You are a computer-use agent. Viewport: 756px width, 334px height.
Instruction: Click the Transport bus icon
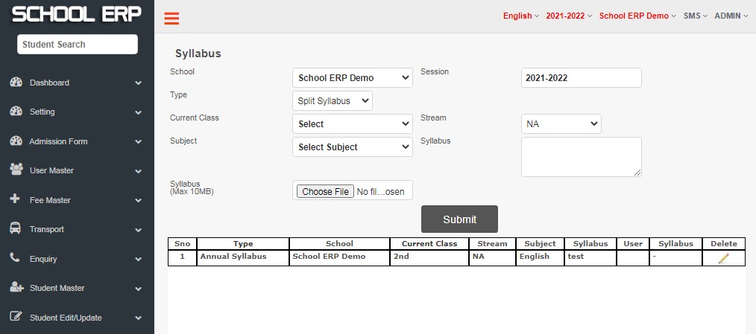point(16,228)
